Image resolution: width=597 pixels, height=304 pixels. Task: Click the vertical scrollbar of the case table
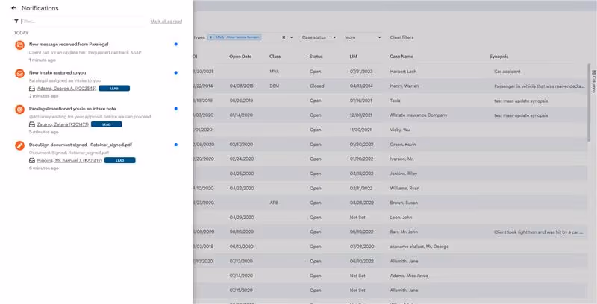pyautogui.click(x=589, y=103)
